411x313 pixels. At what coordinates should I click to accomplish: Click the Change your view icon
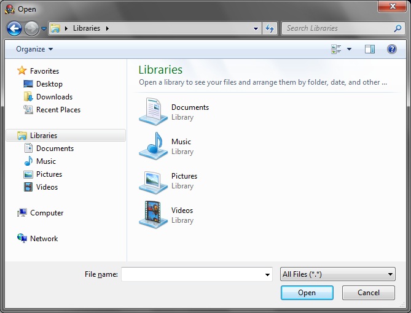pyautogui.click(x=336, y=49)
